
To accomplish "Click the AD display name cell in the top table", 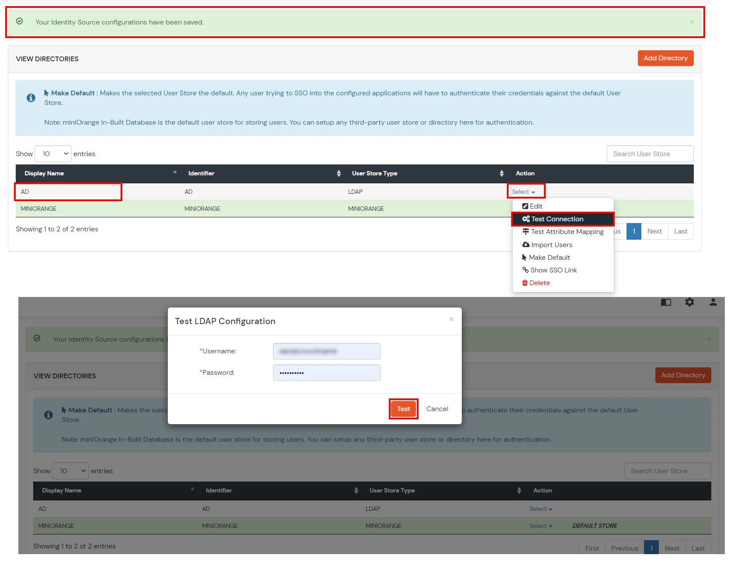I will click(25, 192).
